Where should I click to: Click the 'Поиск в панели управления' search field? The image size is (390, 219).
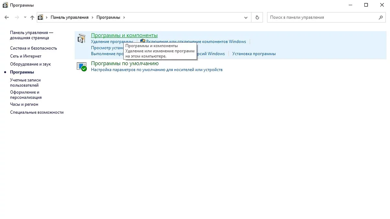point(327,18)
